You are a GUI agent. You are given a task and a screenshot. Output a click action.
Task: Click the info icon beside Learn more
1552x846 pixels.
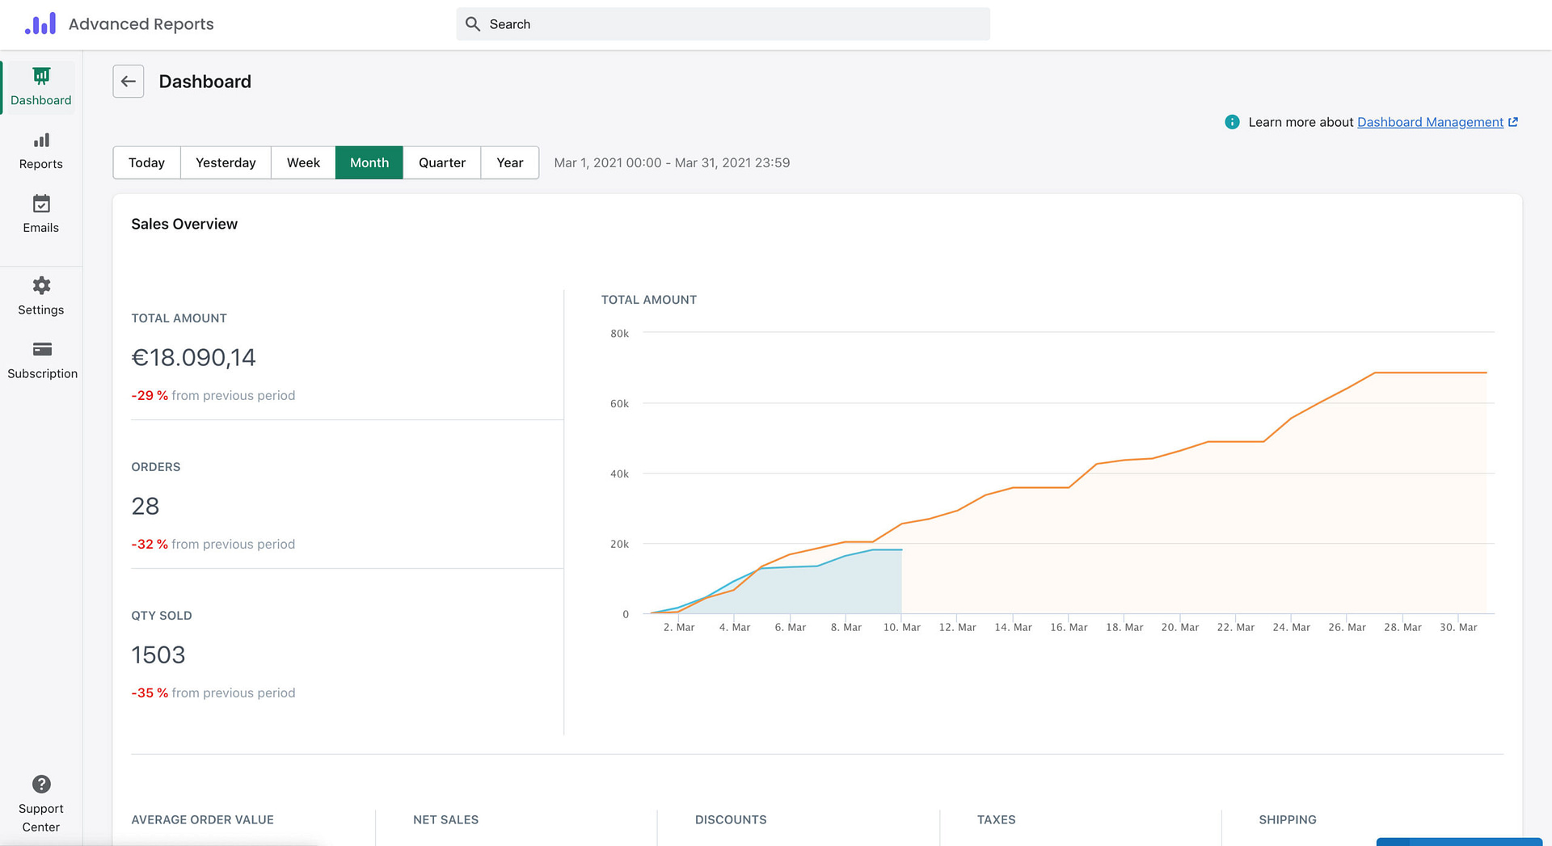pos(1232,122)
